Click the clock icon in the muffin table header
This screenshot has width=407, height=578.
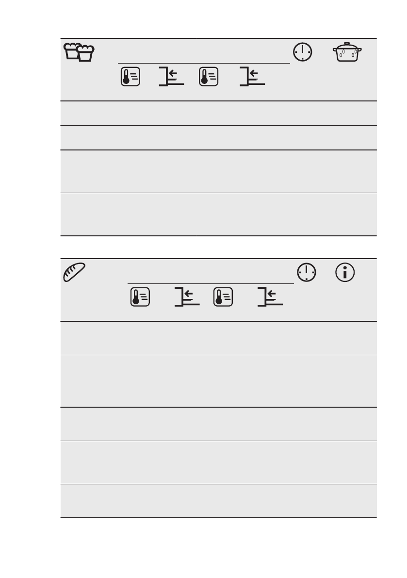click(302, 52)
